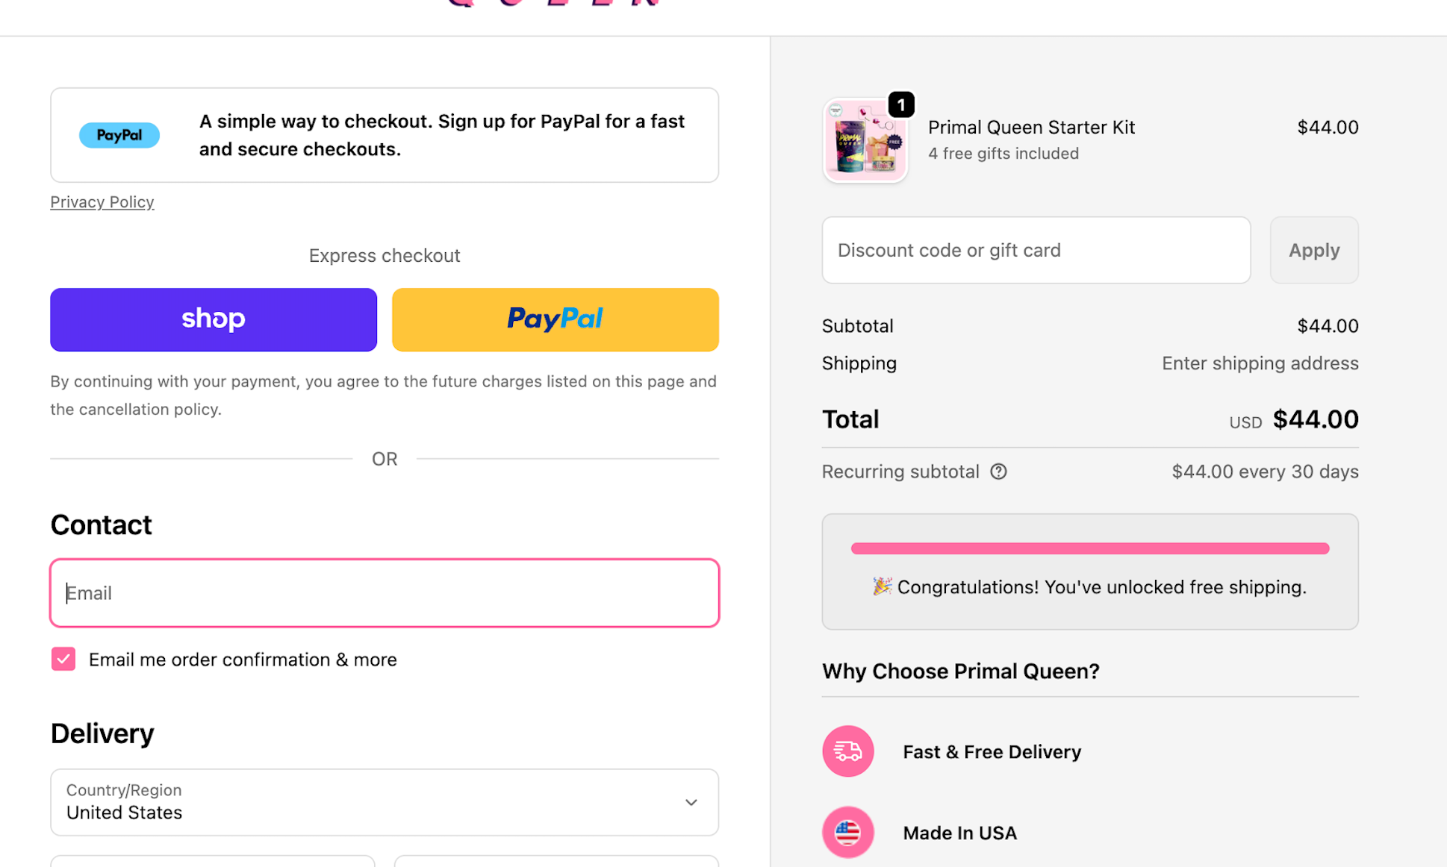Pay with Shop express checkout button

pyautogui.click(x=214, y=319)
